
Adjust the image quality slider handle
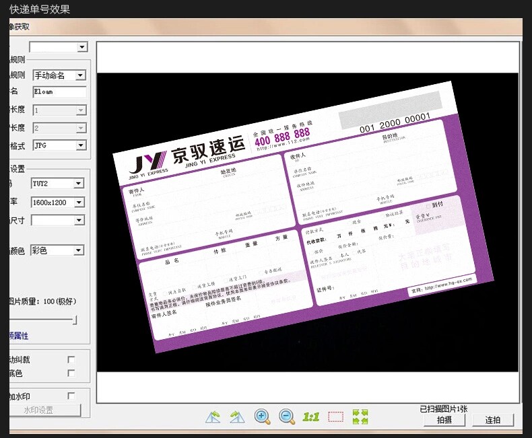[x=75, y=320]
